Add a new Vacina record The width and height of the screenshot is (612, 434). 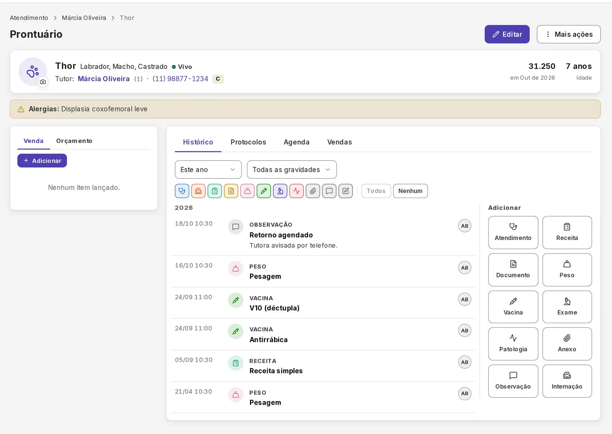(513, 307)
